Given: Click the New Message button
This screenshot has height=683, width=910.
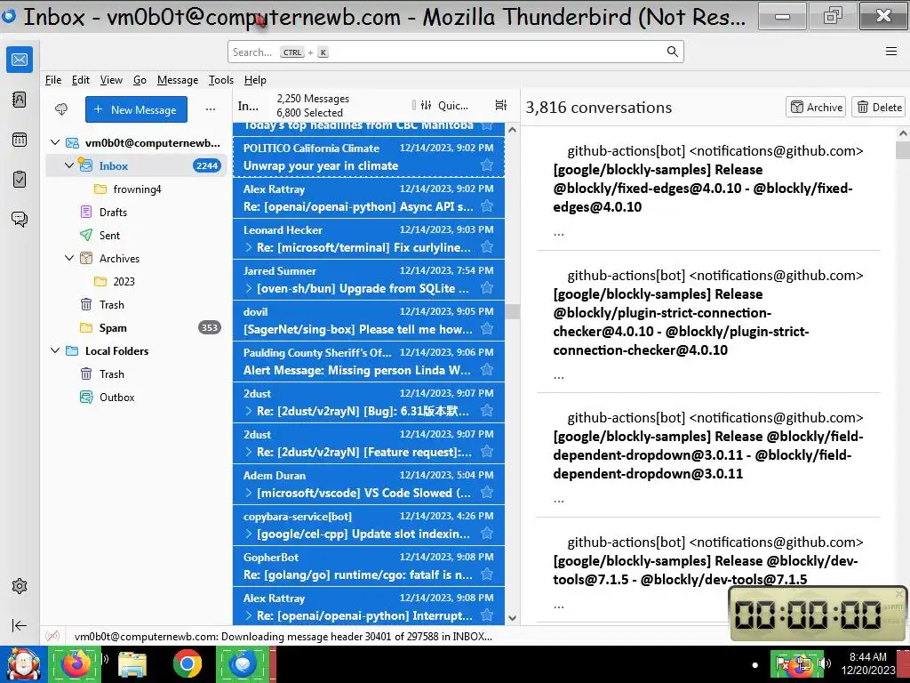Looking at the screenshot, I should (x=136, y=109).
